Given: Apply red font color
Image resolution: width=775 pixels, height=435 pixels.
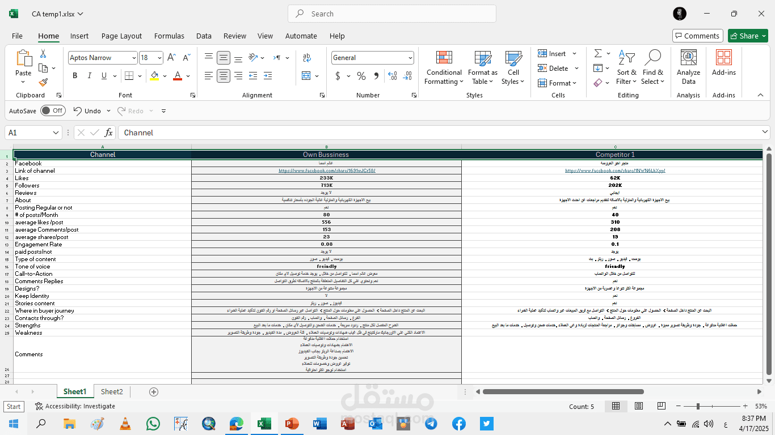Looking at the screenshot, I should (x=177, y=76).
